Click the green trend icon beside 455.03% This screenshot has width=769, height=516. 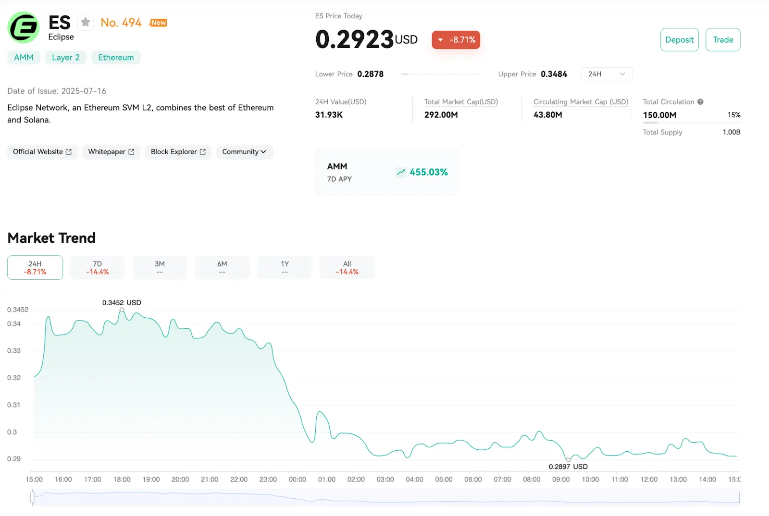point(401,172)
